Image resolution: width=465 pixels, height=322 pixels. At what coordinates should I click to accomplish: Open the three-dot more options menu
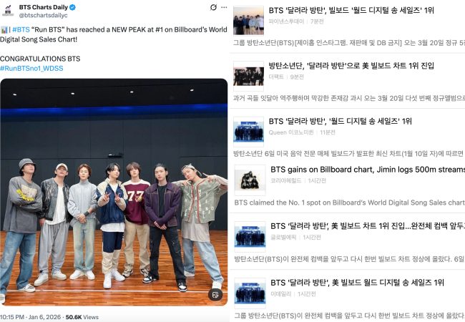click(224, 7)
